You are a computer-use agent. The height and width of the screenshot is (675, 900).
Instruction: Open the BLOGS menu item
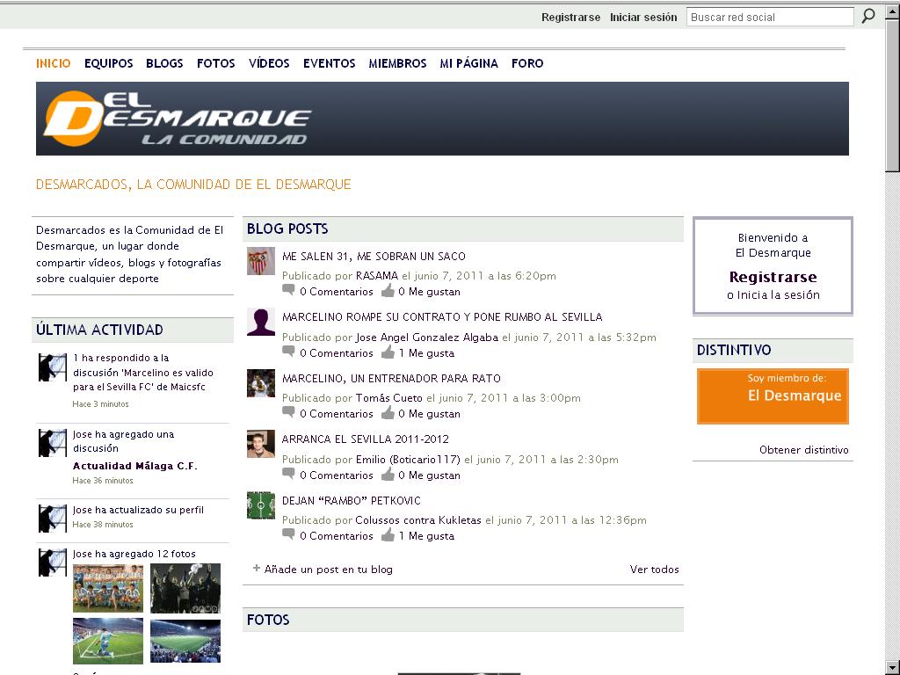tap(164, 63)
